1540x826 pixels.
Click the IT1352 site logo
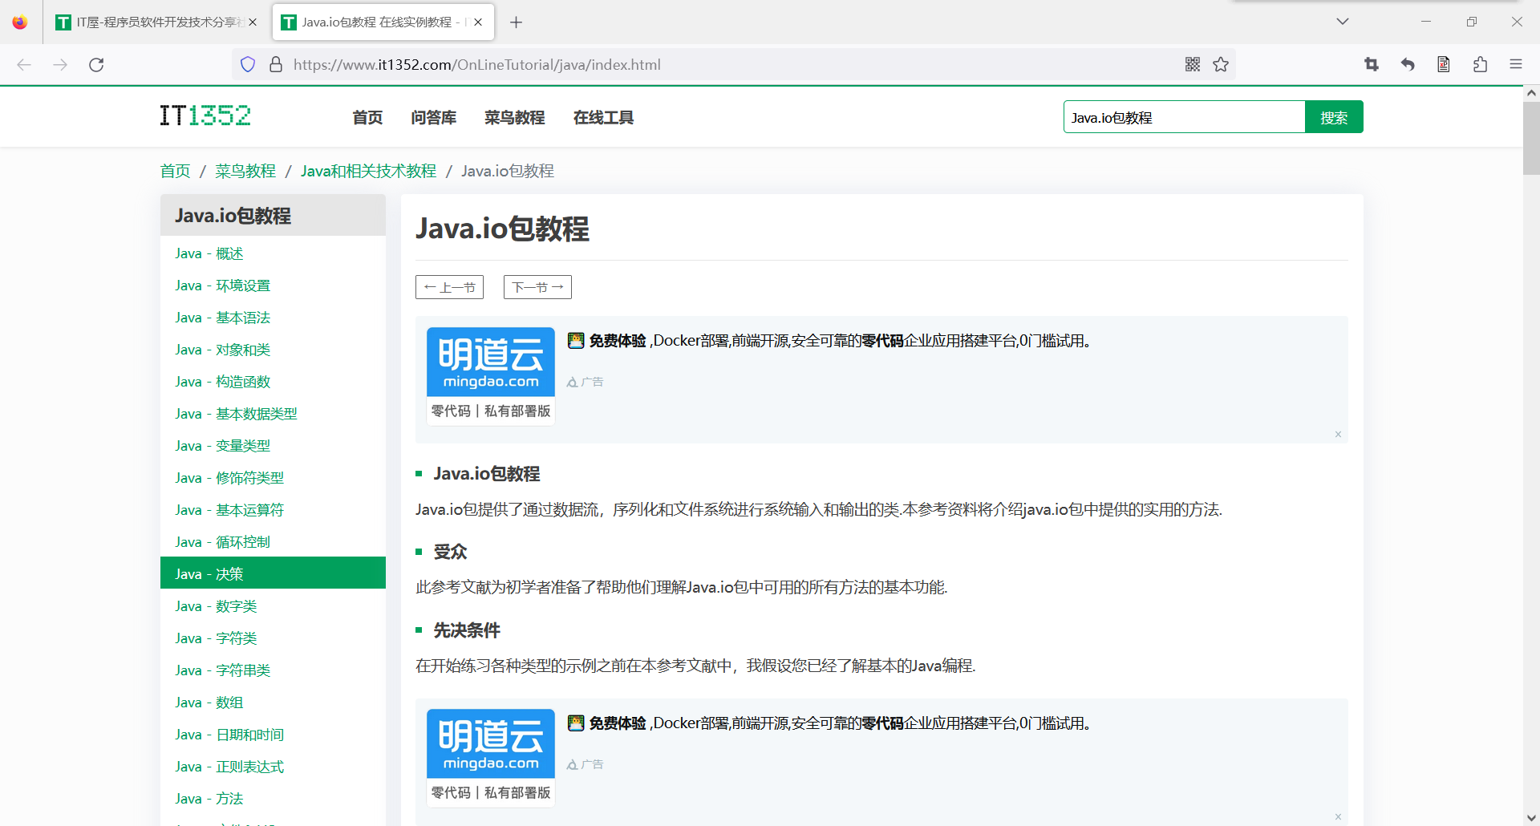pyautogui.click(x=205, y=116)
